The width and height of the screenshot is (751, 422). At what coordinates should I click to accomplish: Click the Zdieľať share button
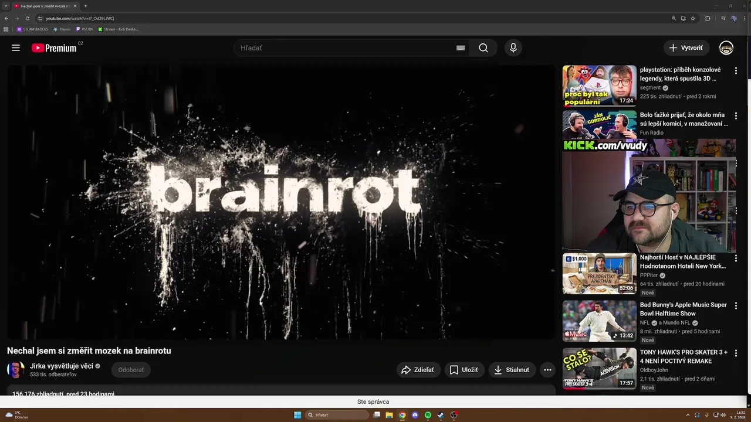click(x=418, y=370)
